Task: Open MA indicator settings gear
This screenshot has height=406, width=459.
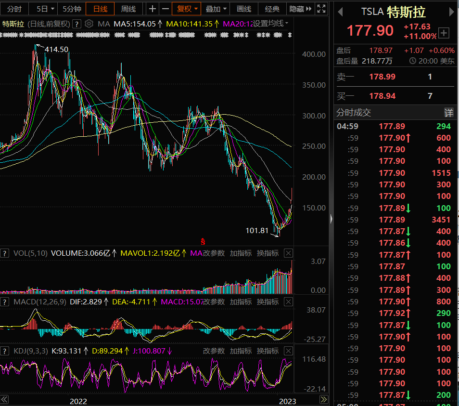Action: click(x=89, y=24)
